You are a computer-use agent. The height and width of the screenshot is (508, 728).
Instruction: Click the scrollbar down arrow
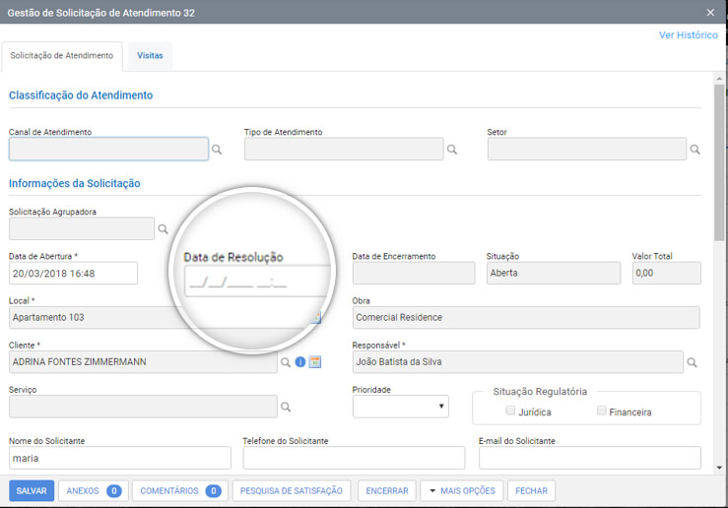click(719, 468)
